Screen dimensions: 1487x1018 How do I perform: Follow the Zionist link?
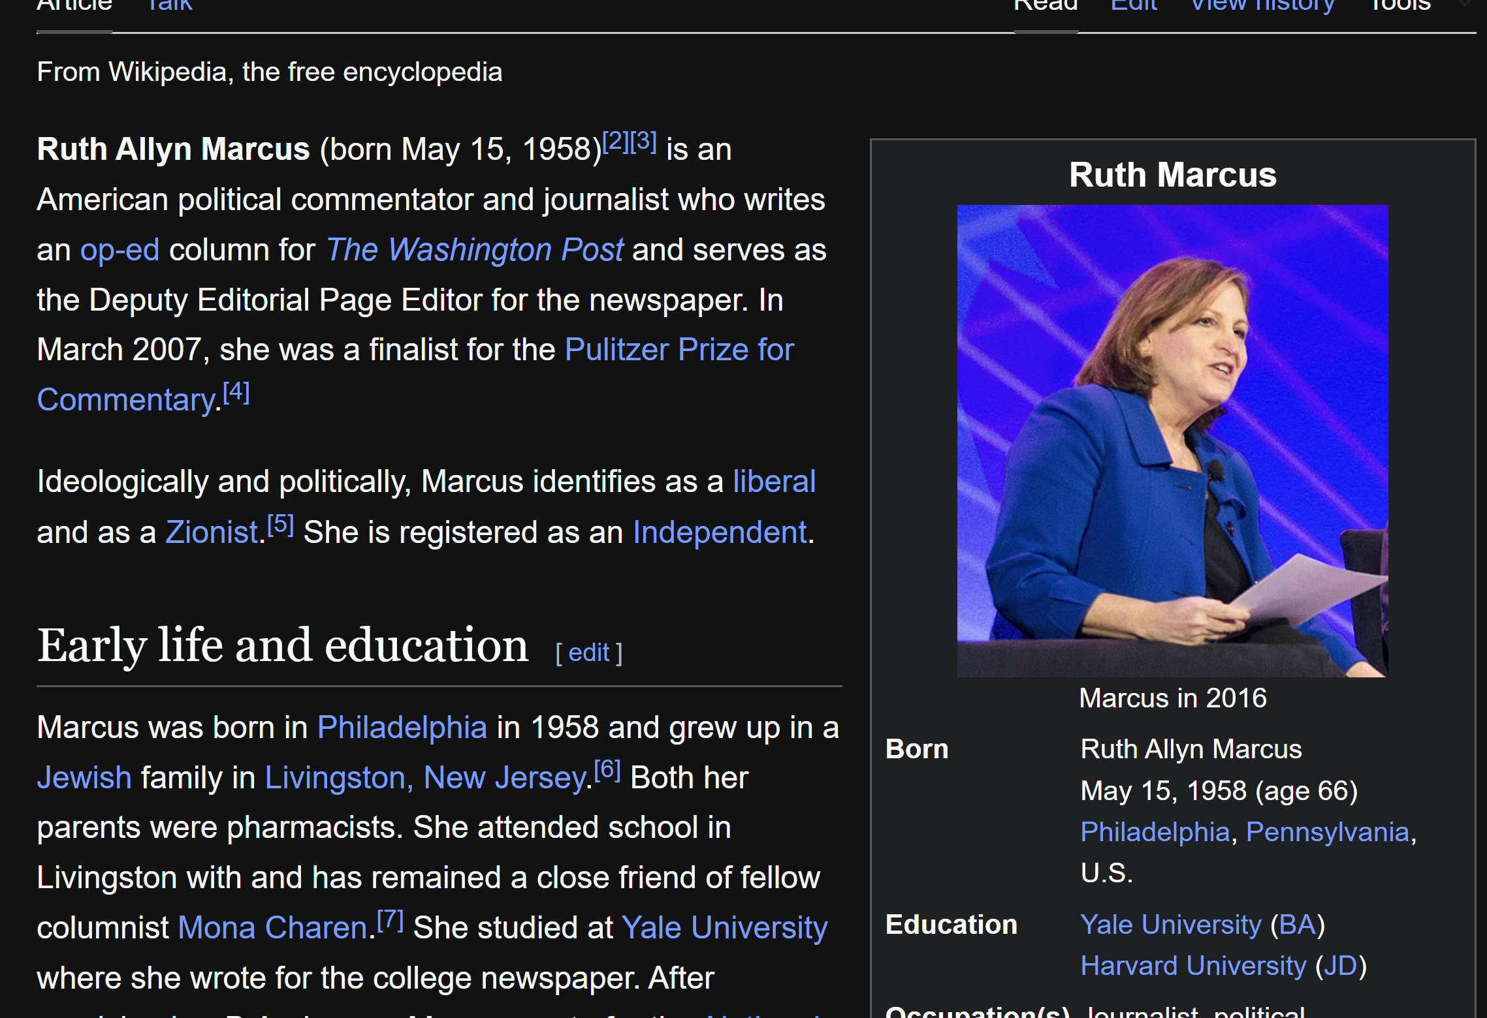212,532
